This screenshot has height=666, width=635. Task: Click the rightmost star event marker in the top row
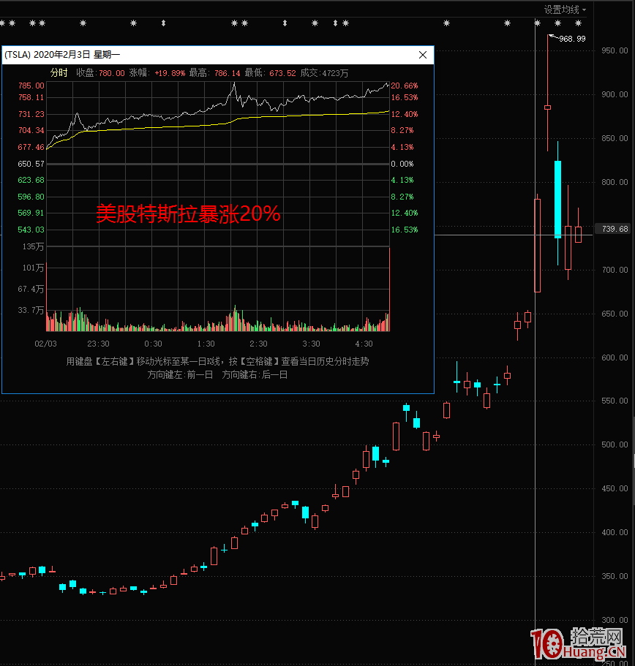coord(578,23)
